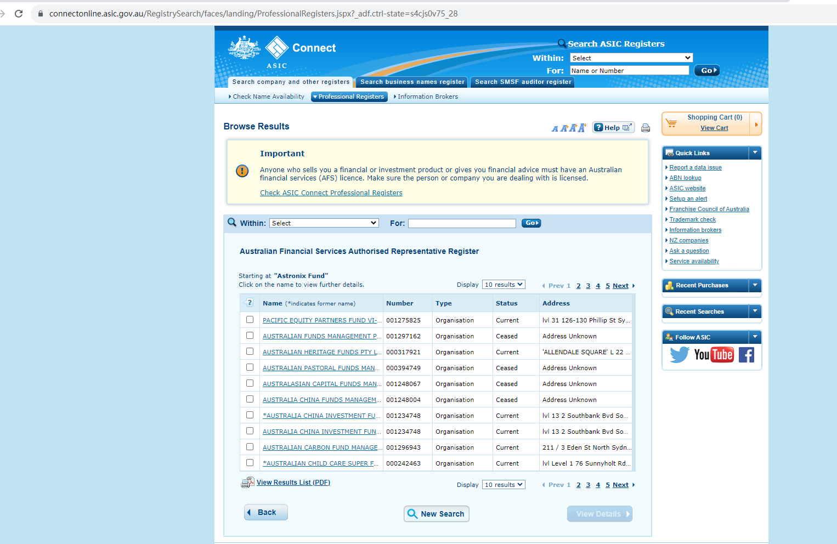The image size is (837, 544).
Task: Open View Results List (PDF) link
Action: [293, 483]
